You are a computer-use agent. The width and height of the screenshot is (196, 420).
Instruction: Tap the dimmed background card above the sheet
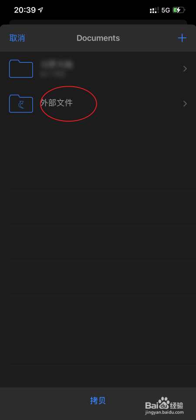(x=98, y=22)
